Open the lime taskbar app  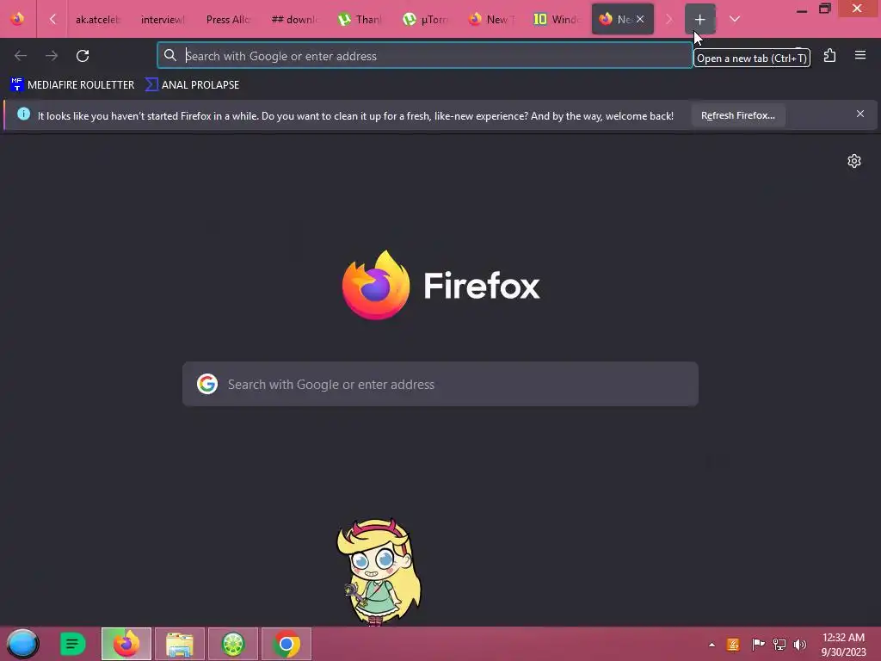(233, 644)
